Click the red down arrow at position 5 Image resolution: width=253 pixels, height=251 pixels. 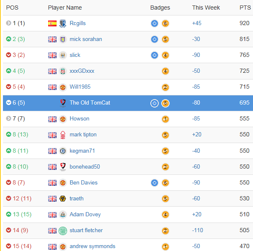pos(8,87)
